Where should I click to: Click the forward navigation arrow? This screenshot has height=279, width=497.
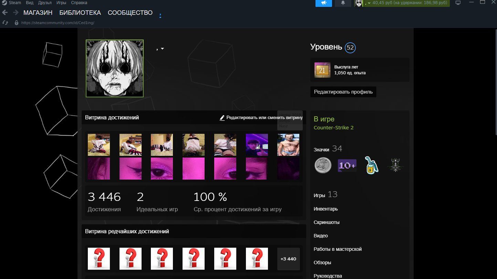(x=15, y=13)
